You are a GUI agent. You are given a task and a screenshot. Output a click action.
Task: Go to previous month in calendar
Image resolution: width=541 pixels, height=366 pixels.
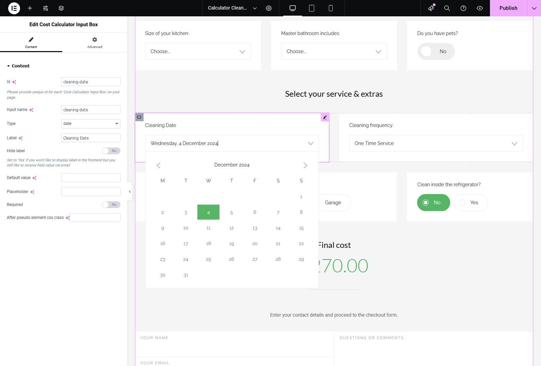tap(159, 165)
